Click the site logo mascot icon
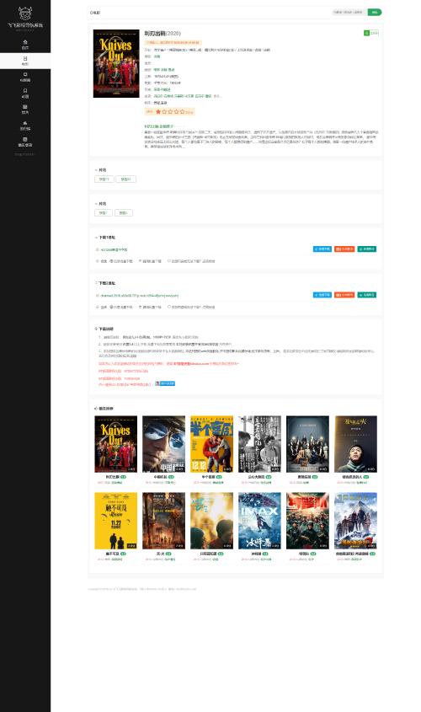Viewport: 421px width, 712px height. (x=25, y=13)
